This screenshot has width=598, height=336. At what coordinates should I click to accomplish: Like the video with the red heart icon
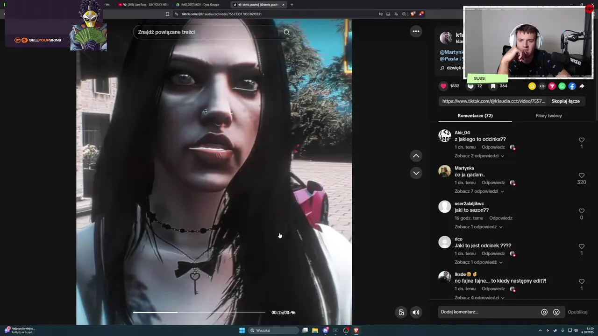(x=444, y=86)
